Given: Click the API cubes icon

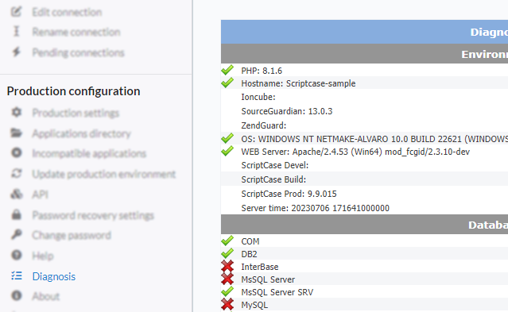Looking at the screenshot, I should pyautogui.click(x=16, y=195).
